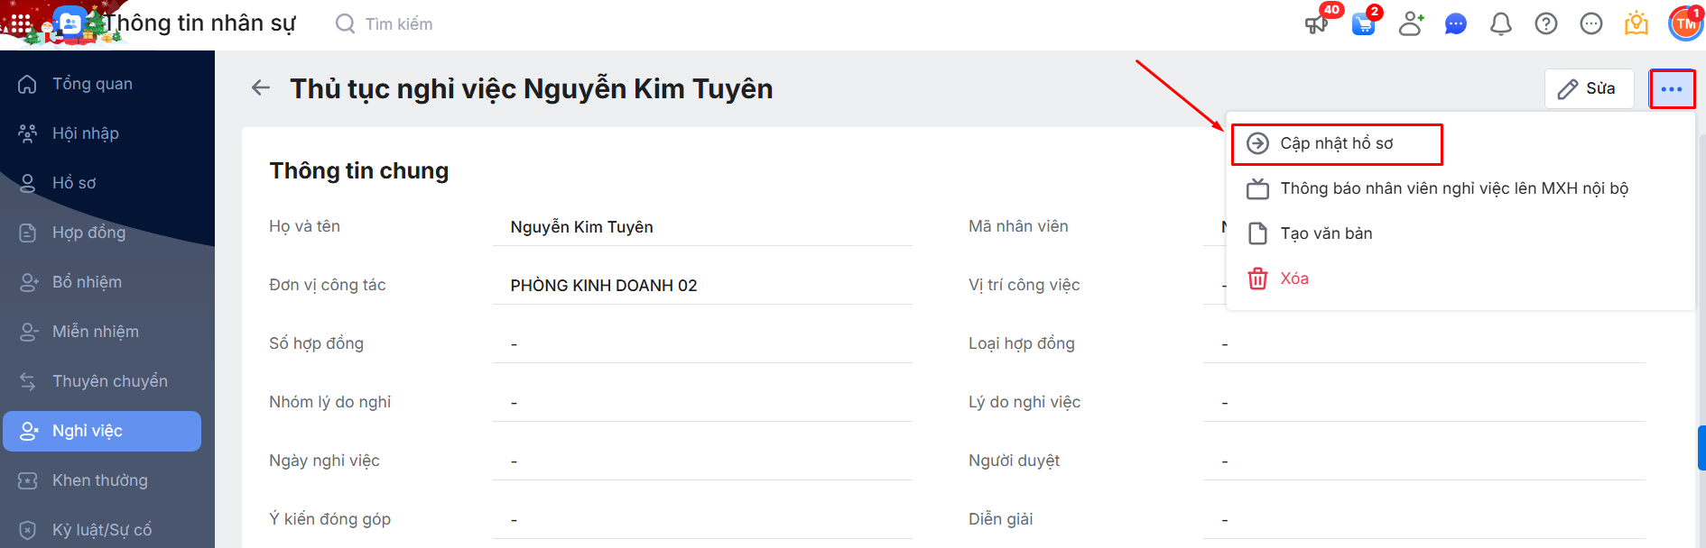Click Xóa to delete the record
The width and height of the screenshot is (1706, 548).
(x=1293, y=279)
